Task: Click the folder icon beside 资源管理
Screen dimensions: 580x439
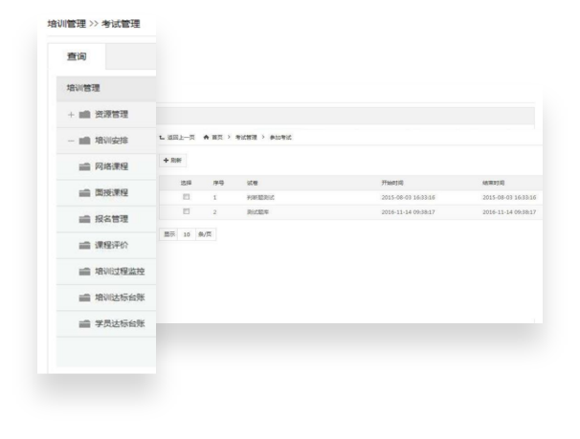Action: (x=85, y=115)
